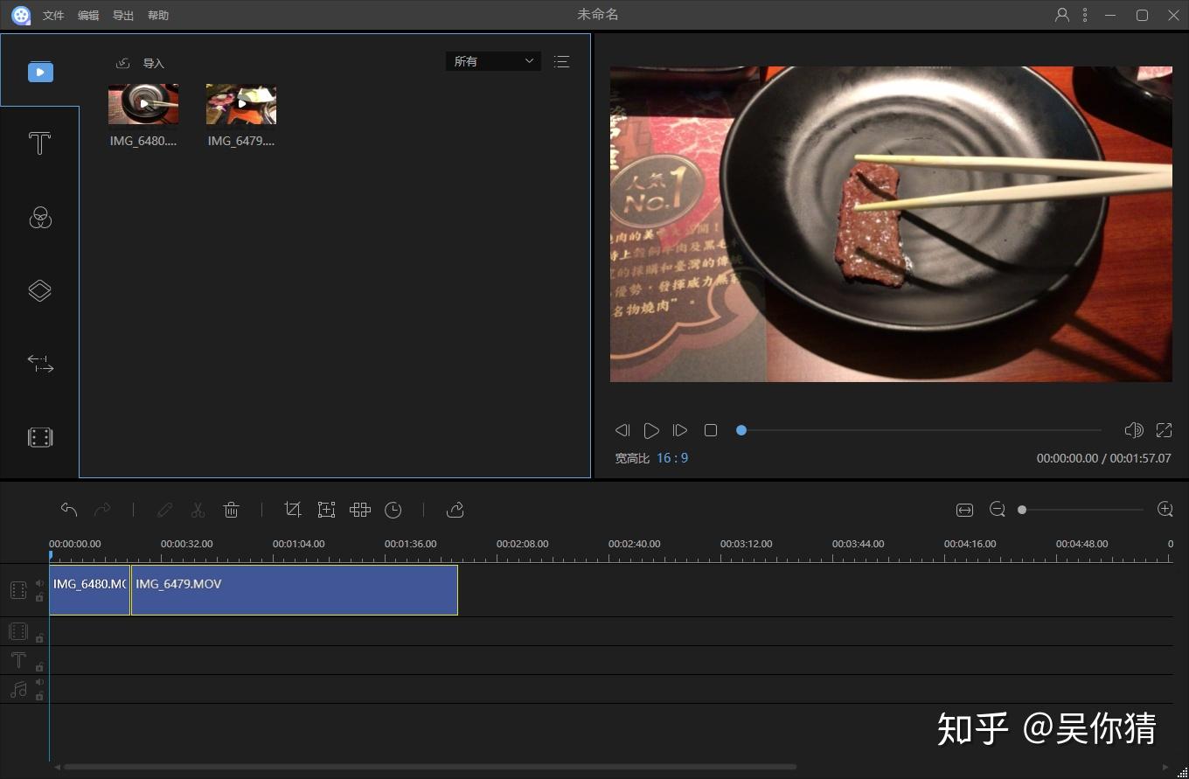Jump to 00:03:12.00 on timeline ruler
Image resolution: width=1189 pixels, height=779 pixels.
746,544
